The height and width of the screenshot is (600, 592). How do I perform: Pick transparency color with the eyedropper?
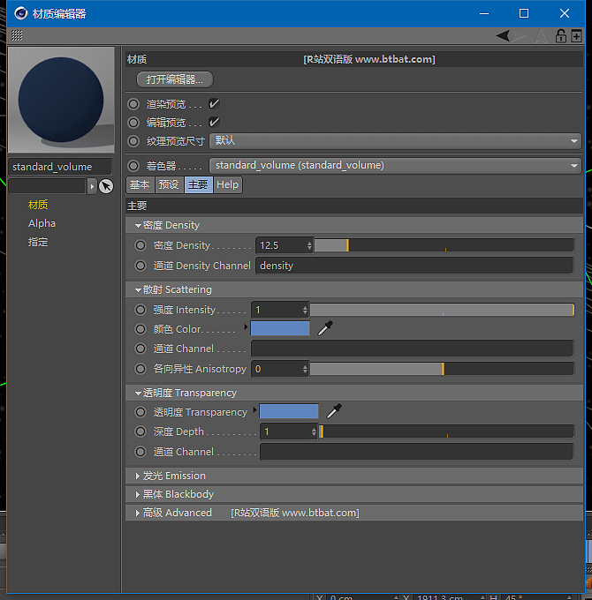click(x=334, y=411)
